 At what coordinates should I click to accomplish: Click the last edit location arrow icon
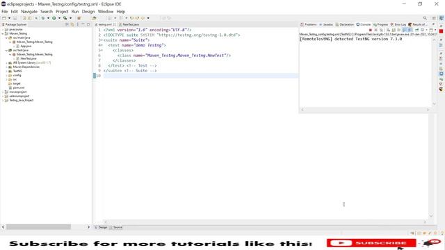click(131, 18)
